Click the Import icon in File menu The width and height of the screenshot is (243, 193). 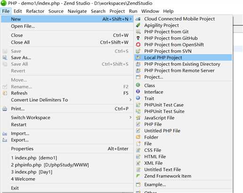pos(5,134)
